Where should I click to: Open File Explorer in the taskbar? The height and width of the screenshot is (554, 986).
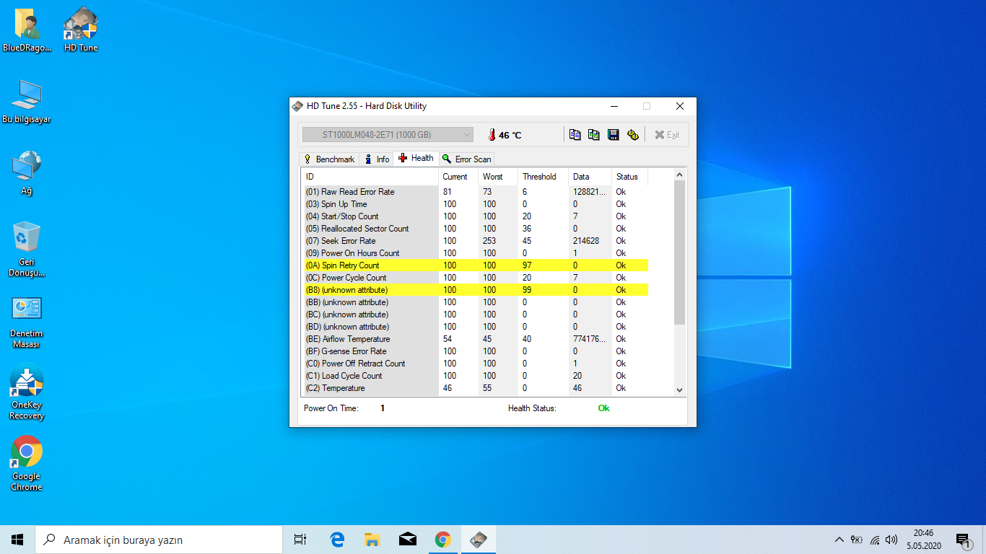(372, 540)
